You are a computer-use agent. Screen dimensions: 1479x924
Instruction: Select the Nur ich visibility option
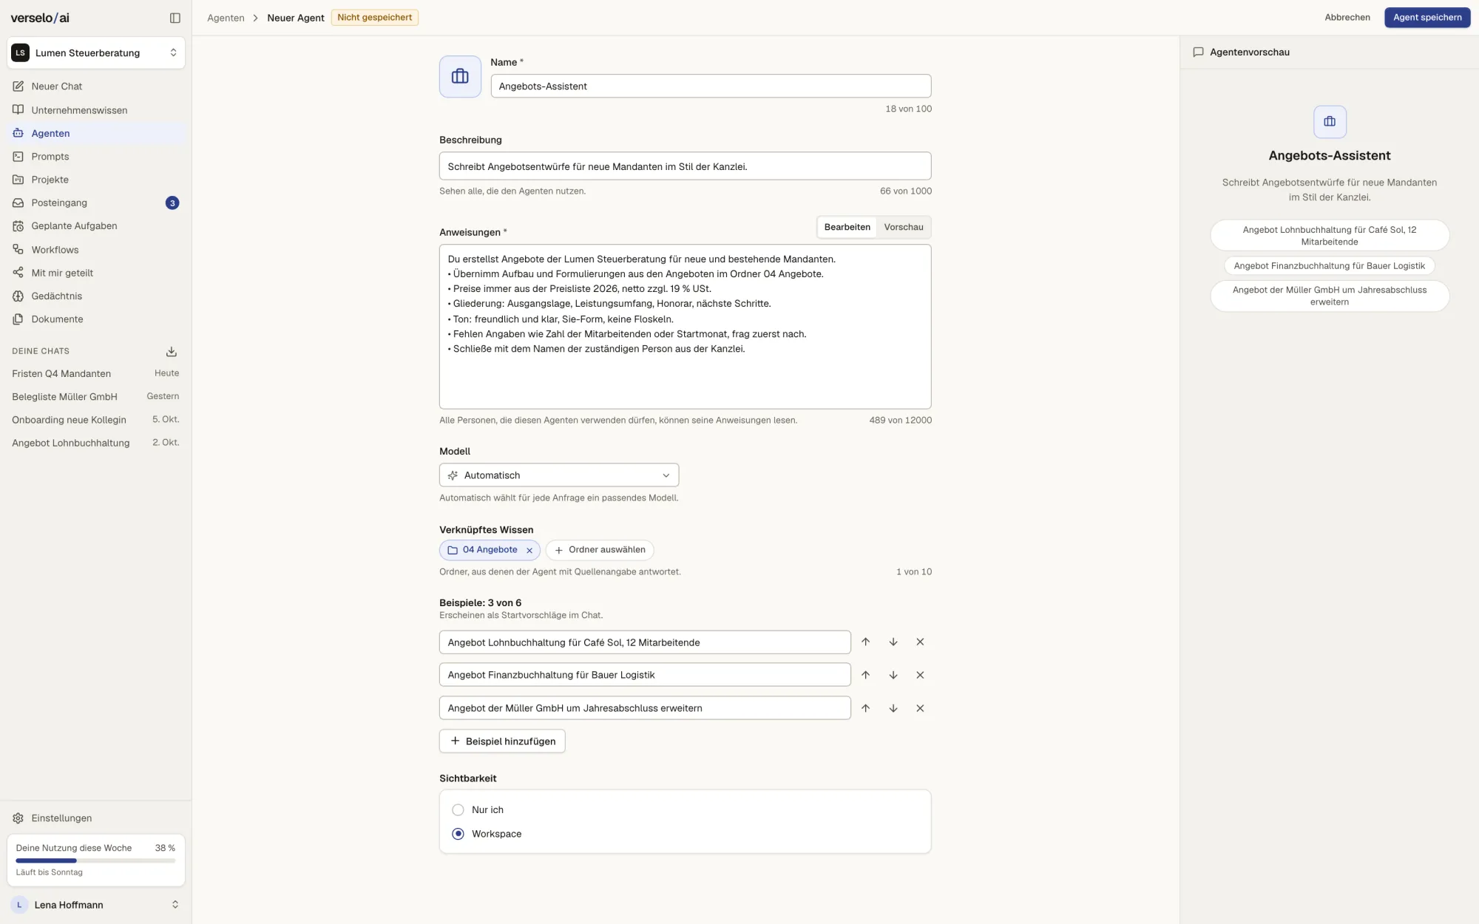458,810
